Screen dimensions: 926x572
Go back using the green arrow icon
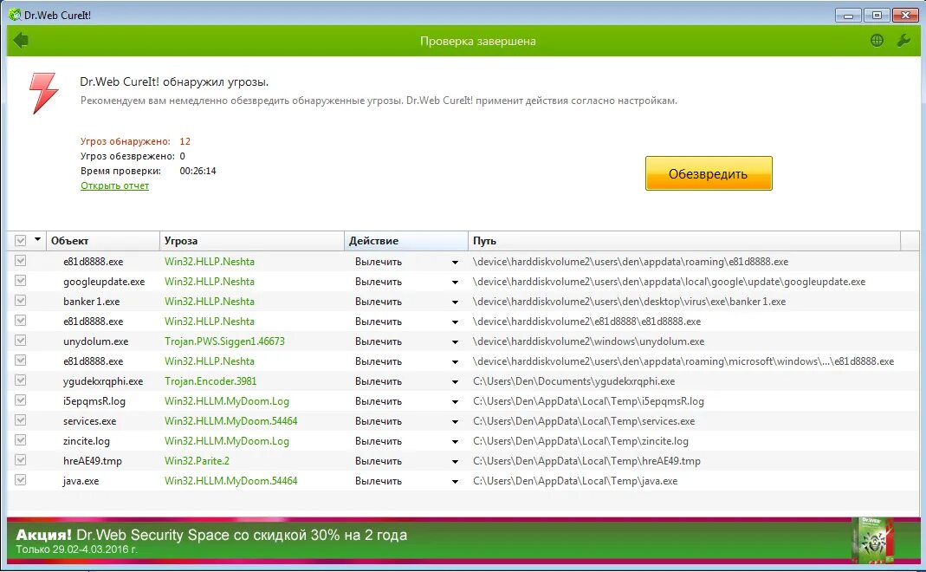pyautogui.click(x=21, y=40)
